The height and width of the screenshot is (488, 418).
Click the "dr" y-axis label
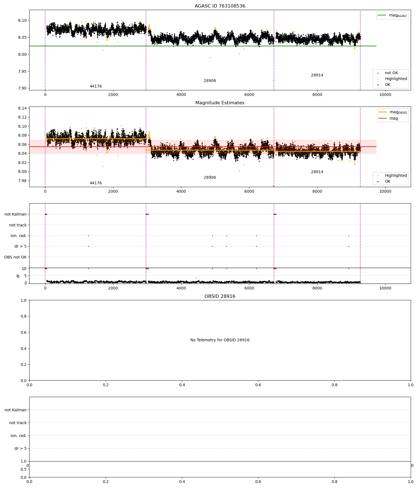[18, 276]
